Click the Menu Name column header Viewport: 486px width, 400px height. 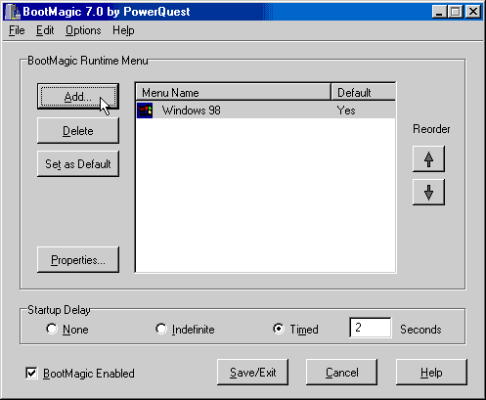[233, 92]
